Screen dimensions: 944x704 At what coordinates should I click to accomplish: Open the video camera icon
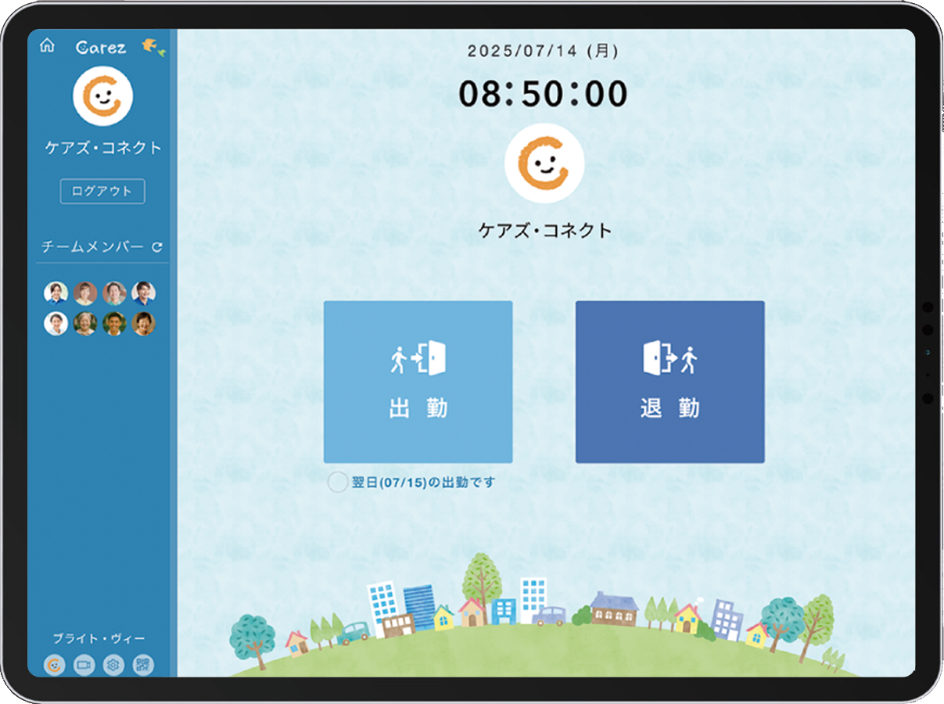(84, 665)
